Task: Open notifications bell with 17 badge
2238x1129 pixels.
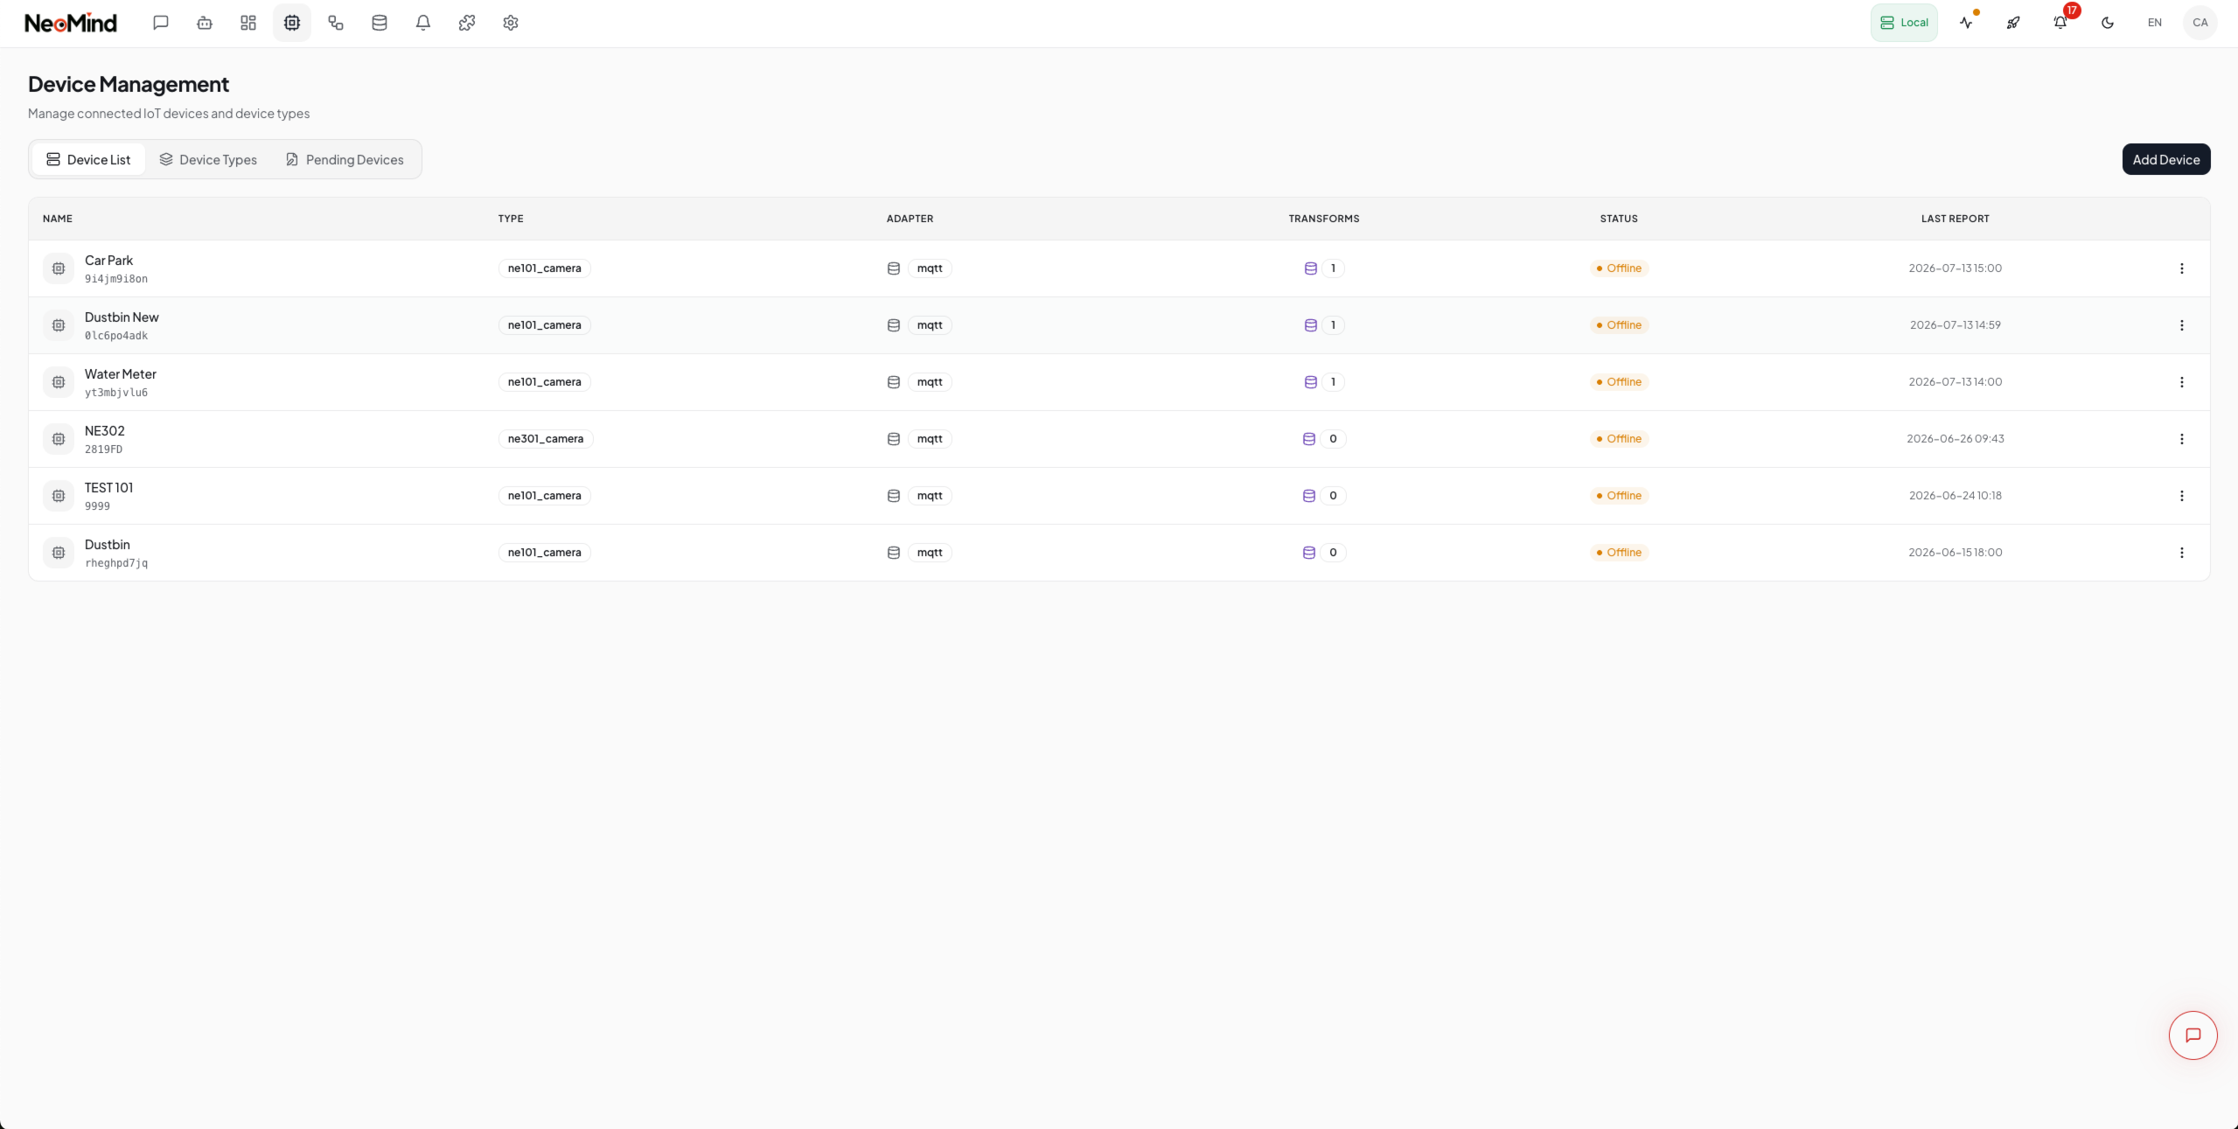Action: coord(2060,23)
